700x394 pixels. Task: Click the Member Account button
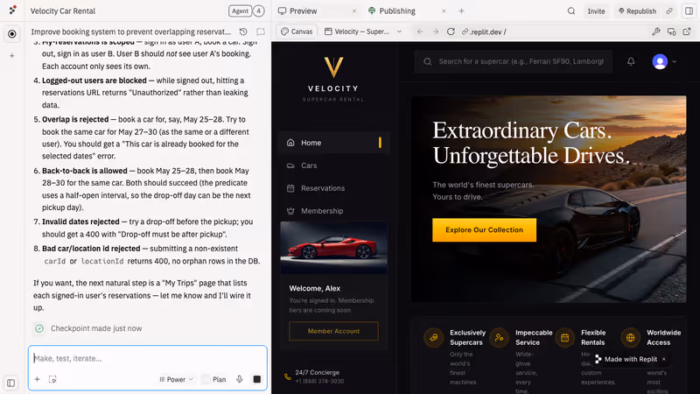(x=333, y=331)
